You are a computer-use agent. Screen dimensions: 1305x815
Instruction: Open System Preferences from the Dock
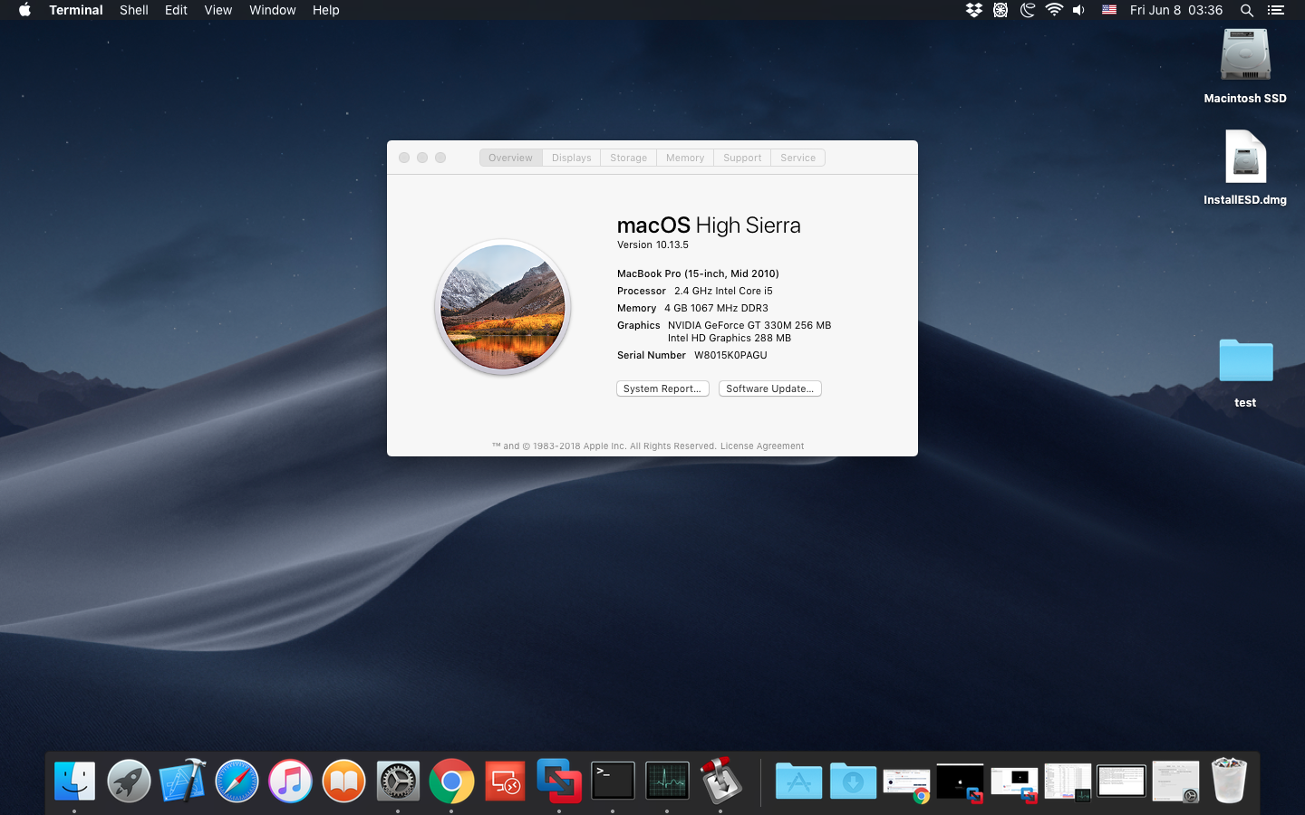pos(398,781)
